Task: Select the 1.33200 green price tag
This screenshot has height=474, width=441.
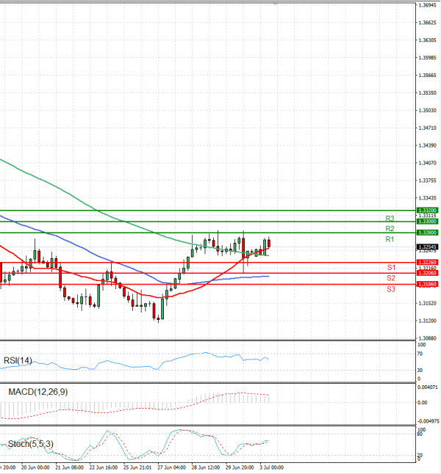Action: coord(426,210)
